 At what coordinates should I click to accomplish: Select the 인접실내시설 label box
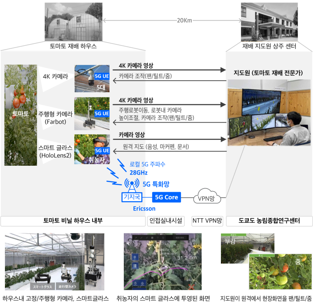(x=166, y=221)
